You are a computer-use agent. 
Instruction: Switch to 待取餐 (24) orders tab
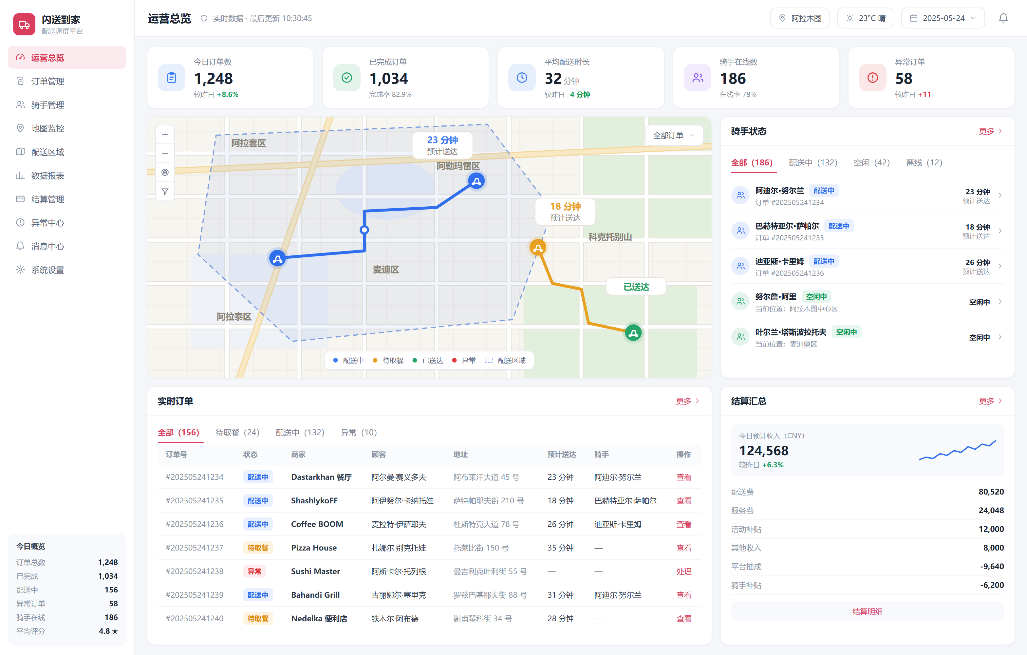pyautogui.click(x=237, y=432)
